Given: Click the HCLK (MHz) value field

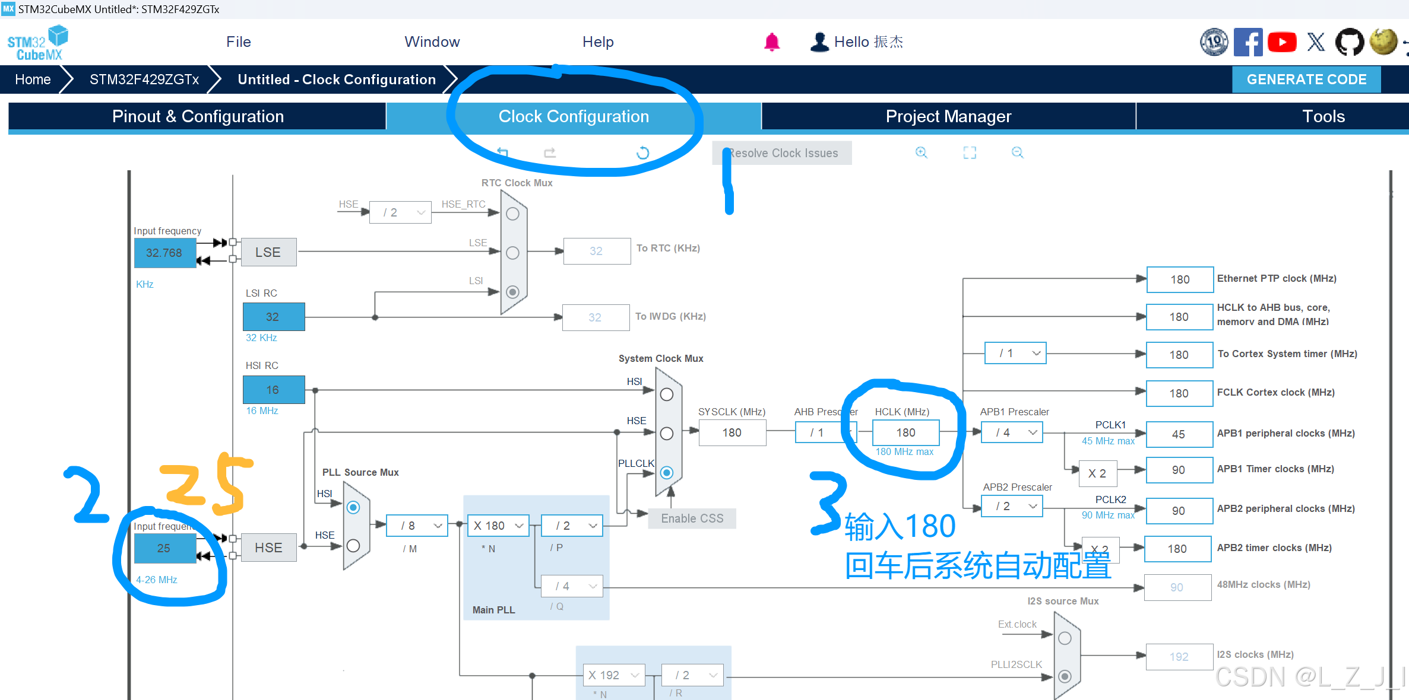Looking at the screenshot, I should (905, 432).
